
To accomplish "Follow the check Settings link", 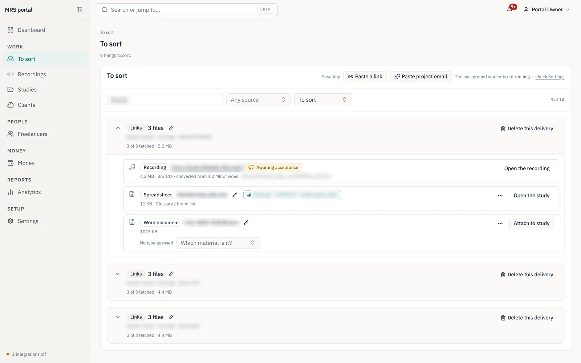I will pos(550,77).
